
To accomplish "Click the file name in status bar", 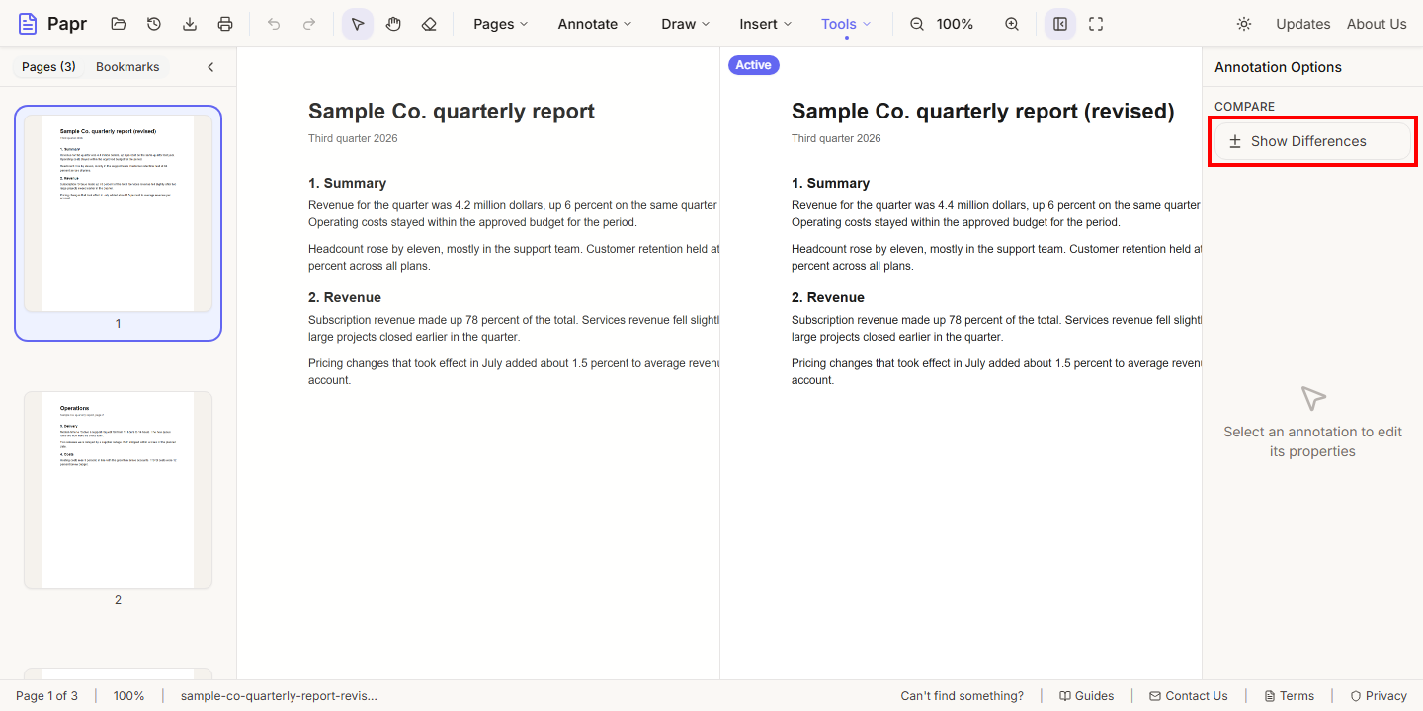I will (279, 696).
